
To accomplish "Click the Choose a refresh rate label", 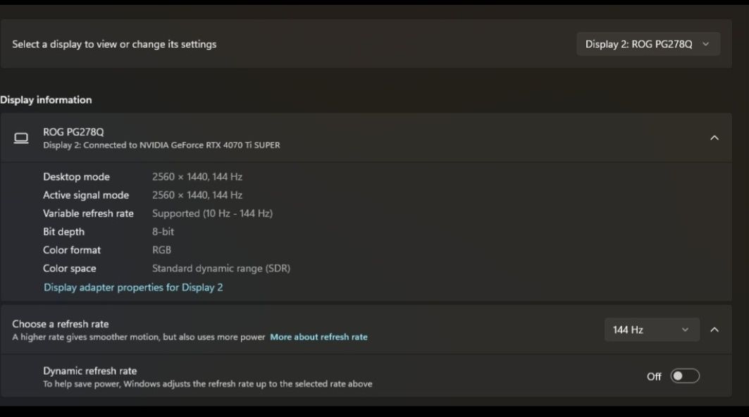I will coord(60,324).
